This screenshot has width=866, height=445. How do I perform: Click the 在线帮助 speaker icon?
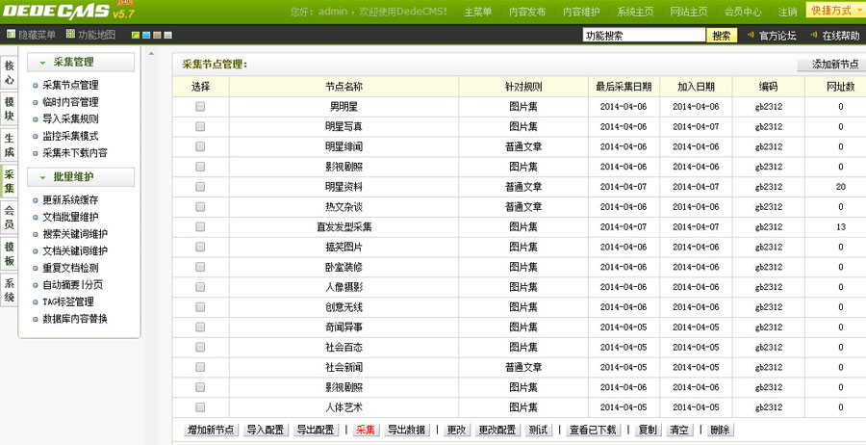[814, 36]
